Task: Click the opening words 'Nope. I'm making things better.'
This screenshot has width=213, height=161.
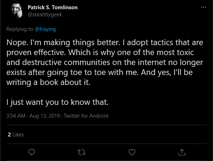Action: (63, 43)
